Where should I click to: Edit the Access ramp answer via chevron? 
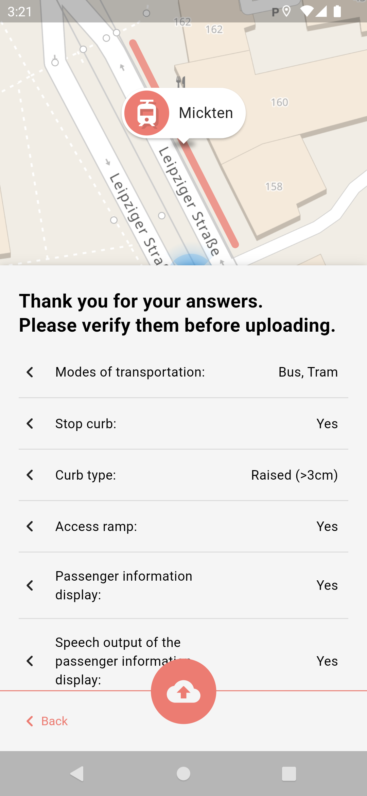30,526
